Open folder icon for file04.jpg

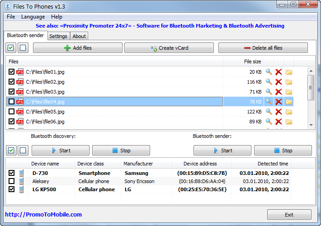pyautogui.click(x=288, y=102)
